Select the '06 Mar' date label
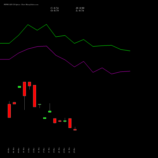 (14, 150)
